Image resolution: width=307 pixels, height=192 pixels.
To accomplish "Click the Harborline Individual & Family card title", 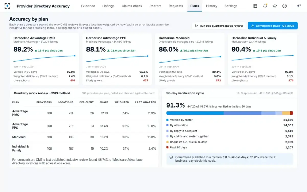I will 254,38.
